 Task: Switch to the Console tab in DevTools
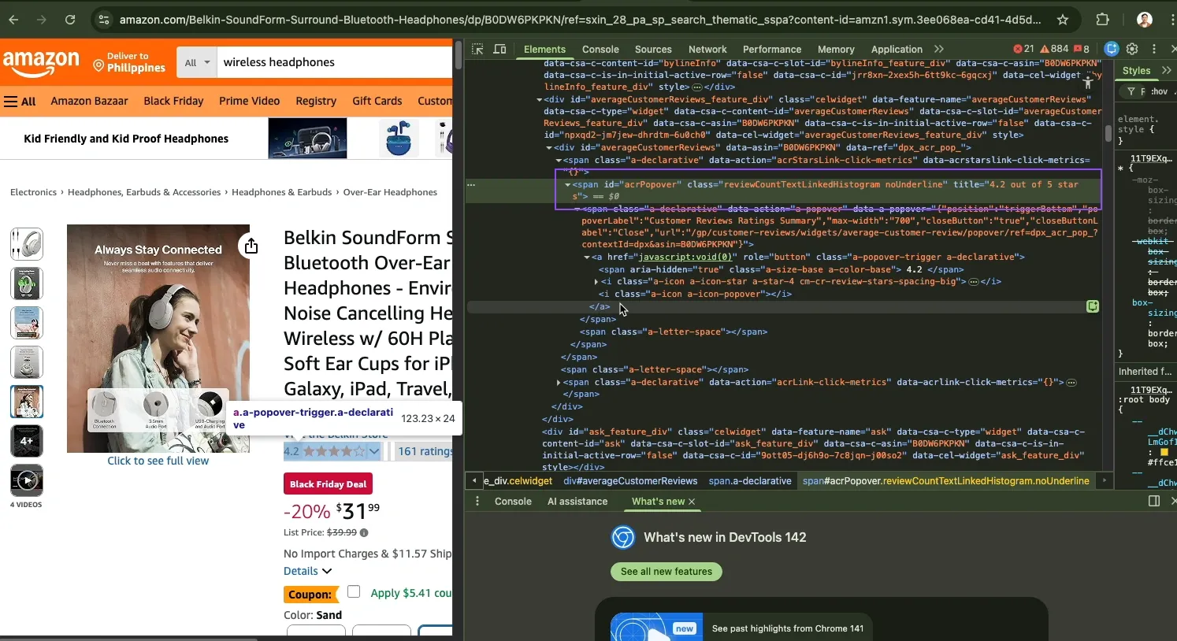click(600, 49)
